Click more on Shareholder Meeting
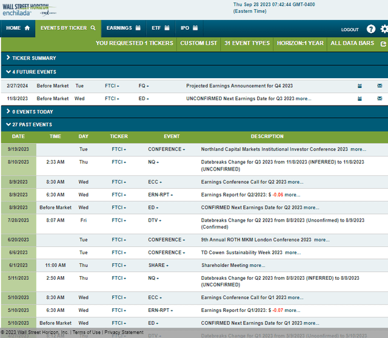This screenshot has height=338, width=388. click(257, 265)
